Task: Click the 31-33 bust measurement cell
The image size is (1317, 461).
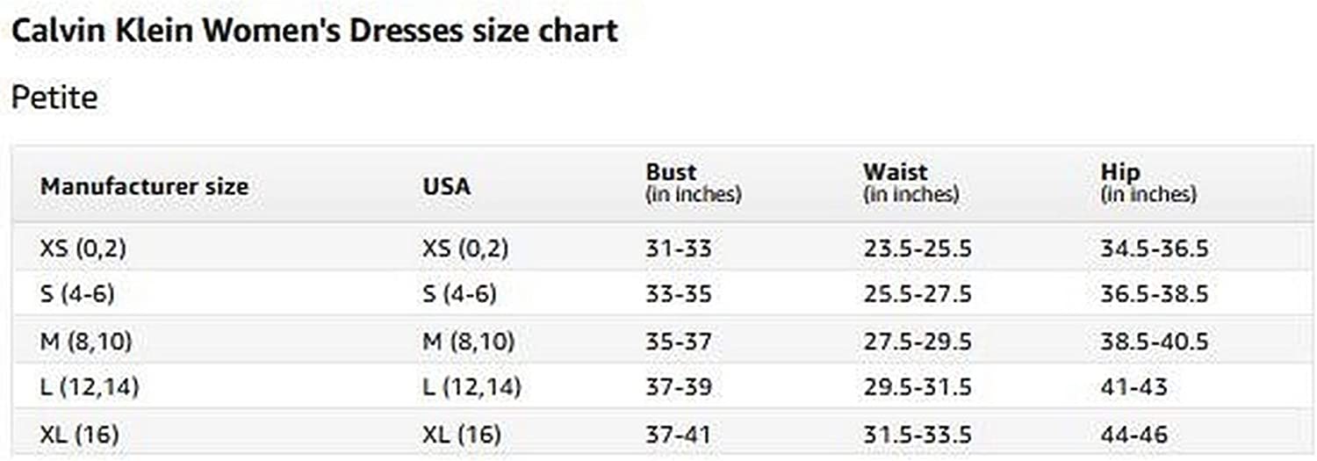Action: (x=678, y=249)
